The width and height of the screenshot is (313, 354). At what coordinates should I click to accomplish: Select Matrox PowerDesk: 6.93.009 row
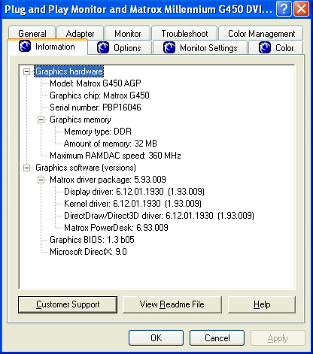(116, 228)
